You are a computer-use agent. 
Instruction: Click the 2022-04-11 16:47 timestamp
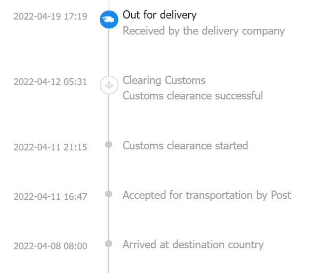click(50, 196)
